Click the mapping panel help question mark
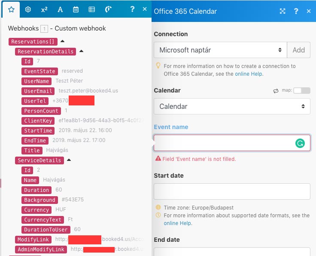The width and height of the screenshot is (316, 256). coord(132,9)
